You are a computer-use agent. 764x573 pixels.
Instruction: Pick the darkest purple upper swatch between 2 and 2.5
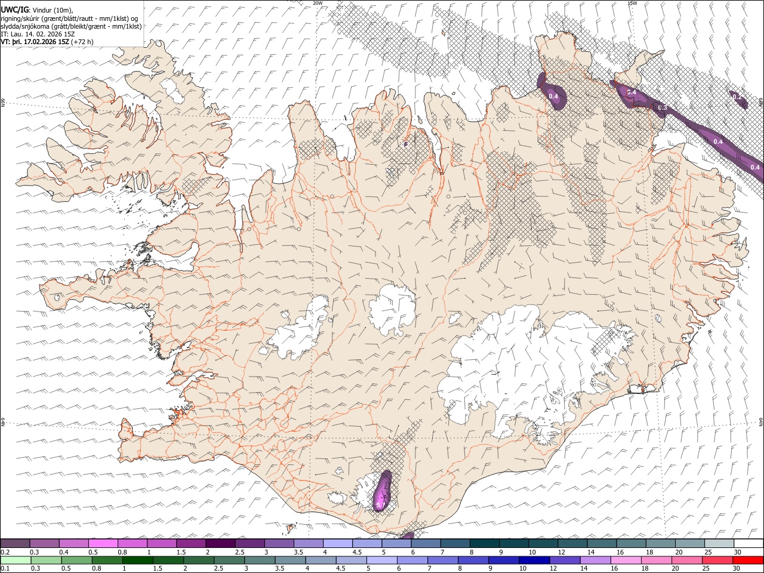pos(220,543)
